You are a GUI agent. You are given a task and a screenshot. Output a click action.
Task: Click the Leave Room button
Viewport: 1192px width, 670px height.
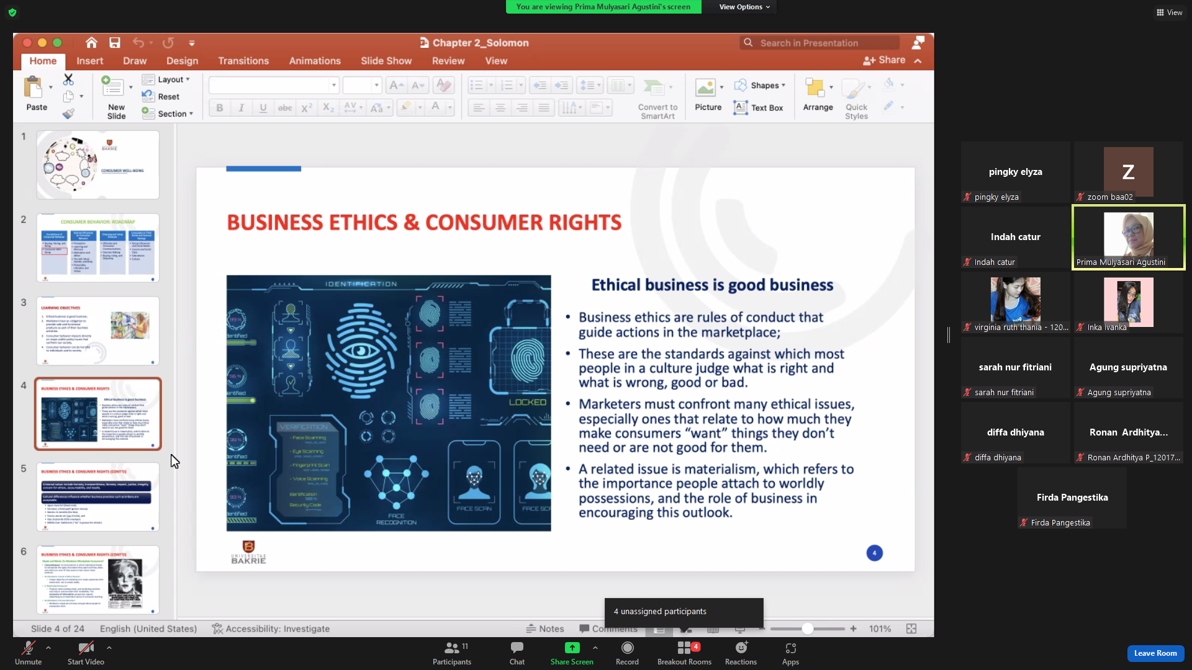click(1155, 653)
